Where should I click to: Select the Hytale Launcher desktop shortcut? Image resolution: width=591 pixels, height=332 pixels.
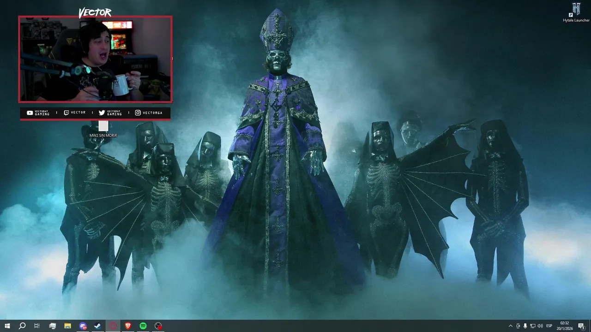[x=576, y=13]
